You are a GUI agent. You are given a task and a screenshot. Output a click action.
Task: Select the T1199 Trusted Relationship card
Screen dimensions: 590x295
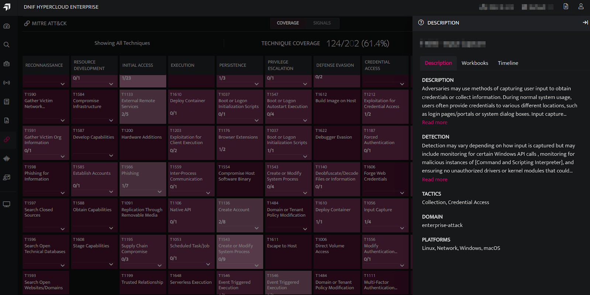(143, 282)
